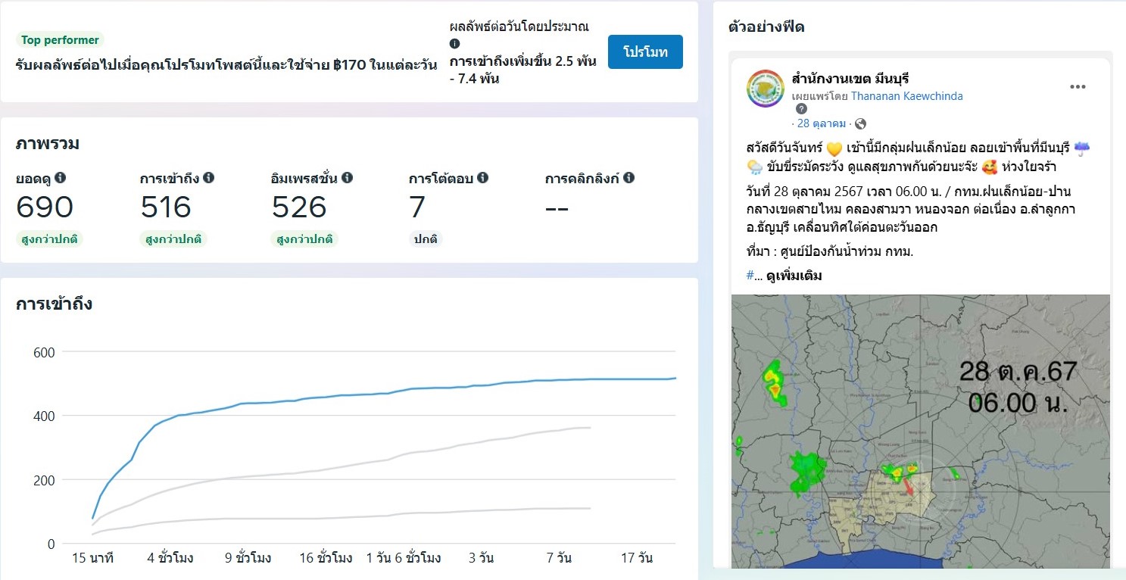Click the info icon beside การเข้าถึง metric
Screen dimensions: 1126x580
pos(209,178)
